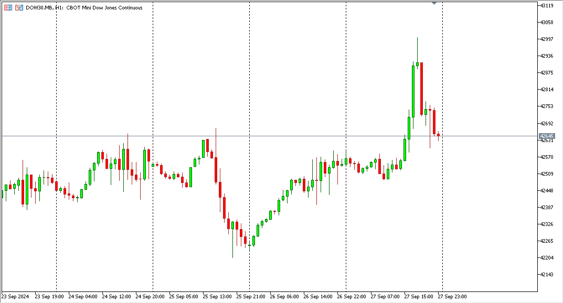The width and height of the screenshot is (563, 303).
Task: Click the 25 Sep 21:00 time label
Action: point(251,297)
